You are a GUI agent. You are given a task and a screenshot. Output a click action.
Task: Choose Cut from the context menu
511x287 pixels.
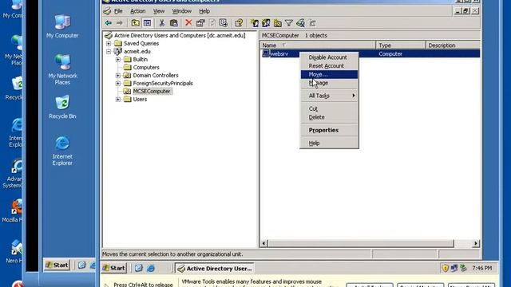tap(329, 108)
